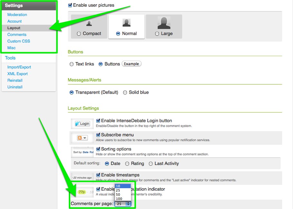Go to Custom CSS settings
Image resolution: width=293 pixels, height=209 pixels.
[x=19, y=41]
